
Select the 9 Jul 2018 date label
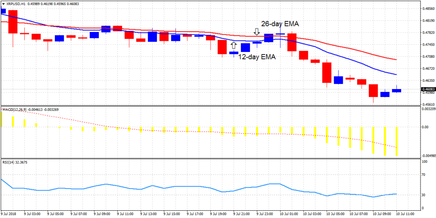point(9,213)
